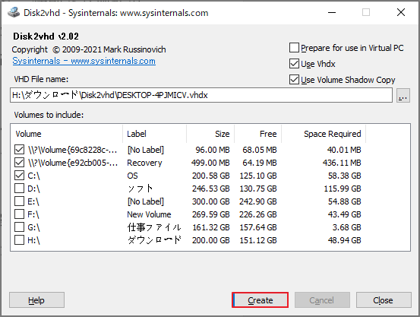The height and width of the screenshot is (317, 420).
Task: Sort by the Label column header
Action: point(154,134)
